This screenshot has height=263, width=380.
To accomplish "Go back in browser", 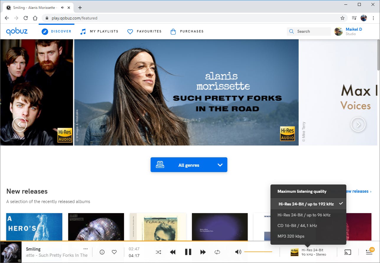I will 7,18.
